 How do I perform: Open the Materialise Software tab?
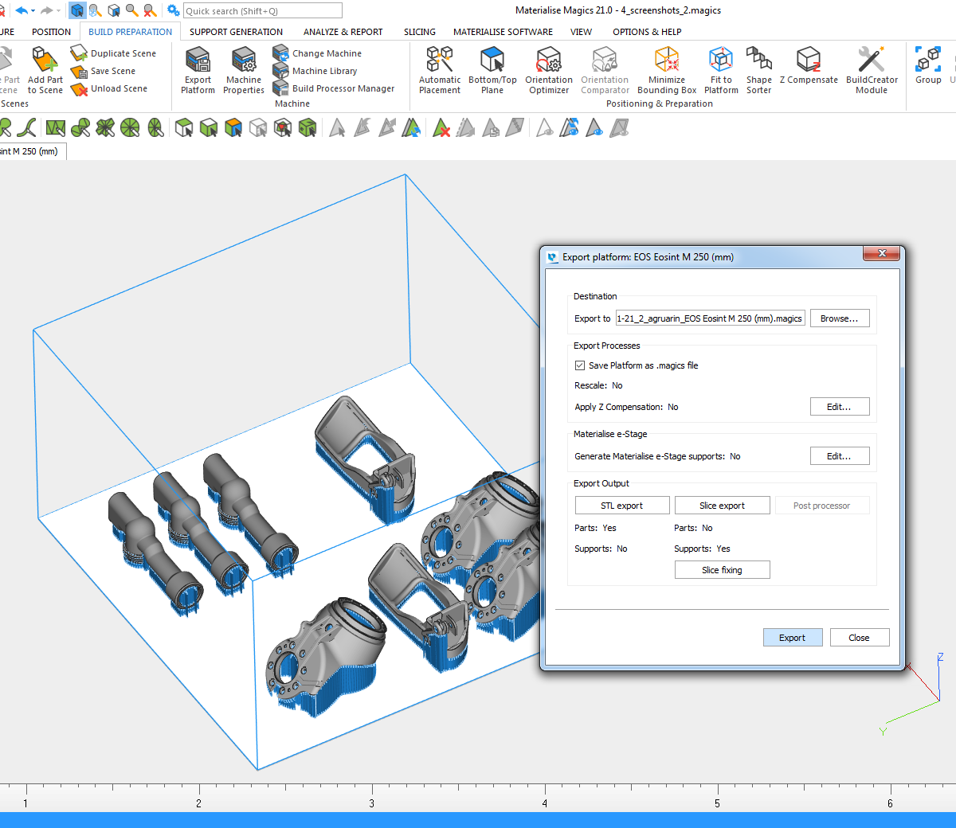click(x=503, y=32)
